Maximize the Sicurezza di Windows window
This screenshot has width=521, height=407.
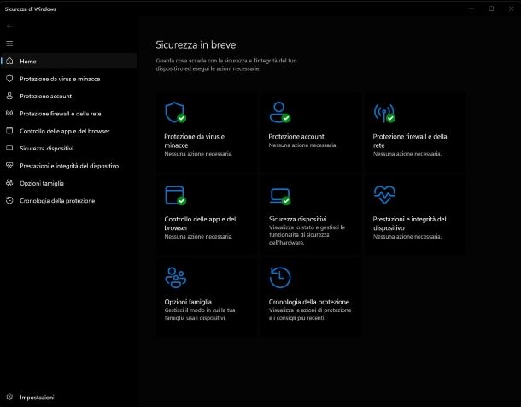tap(491, 9)
